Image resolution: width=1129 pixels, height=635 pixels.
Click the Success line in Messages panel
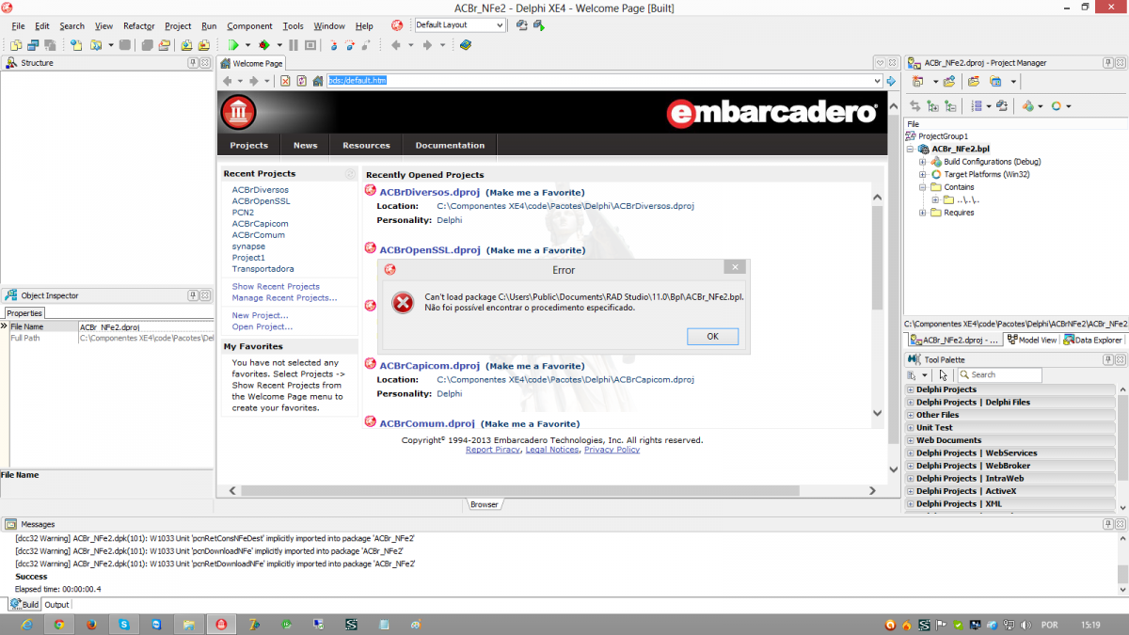[x=31, y=577]
